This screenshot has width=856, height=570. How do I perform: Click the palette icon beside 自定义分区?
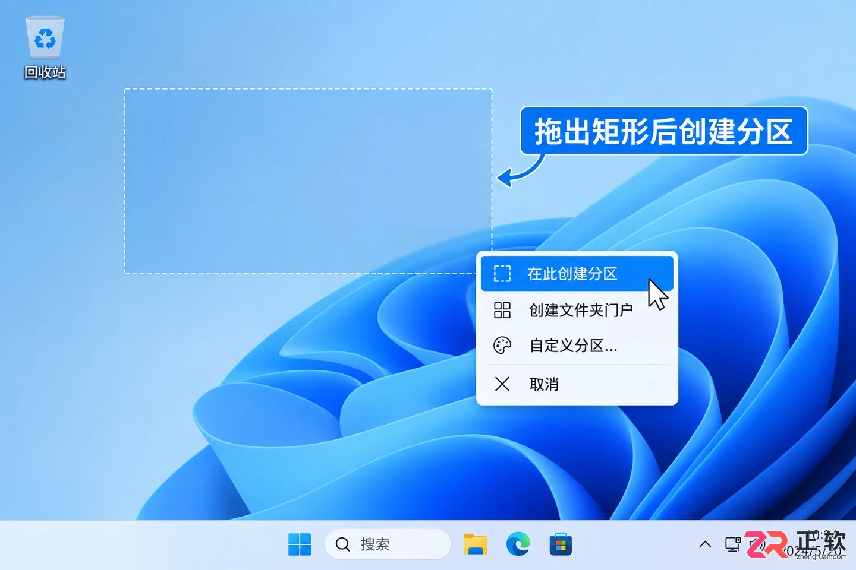pyautogui.click(x=502, y=346)
